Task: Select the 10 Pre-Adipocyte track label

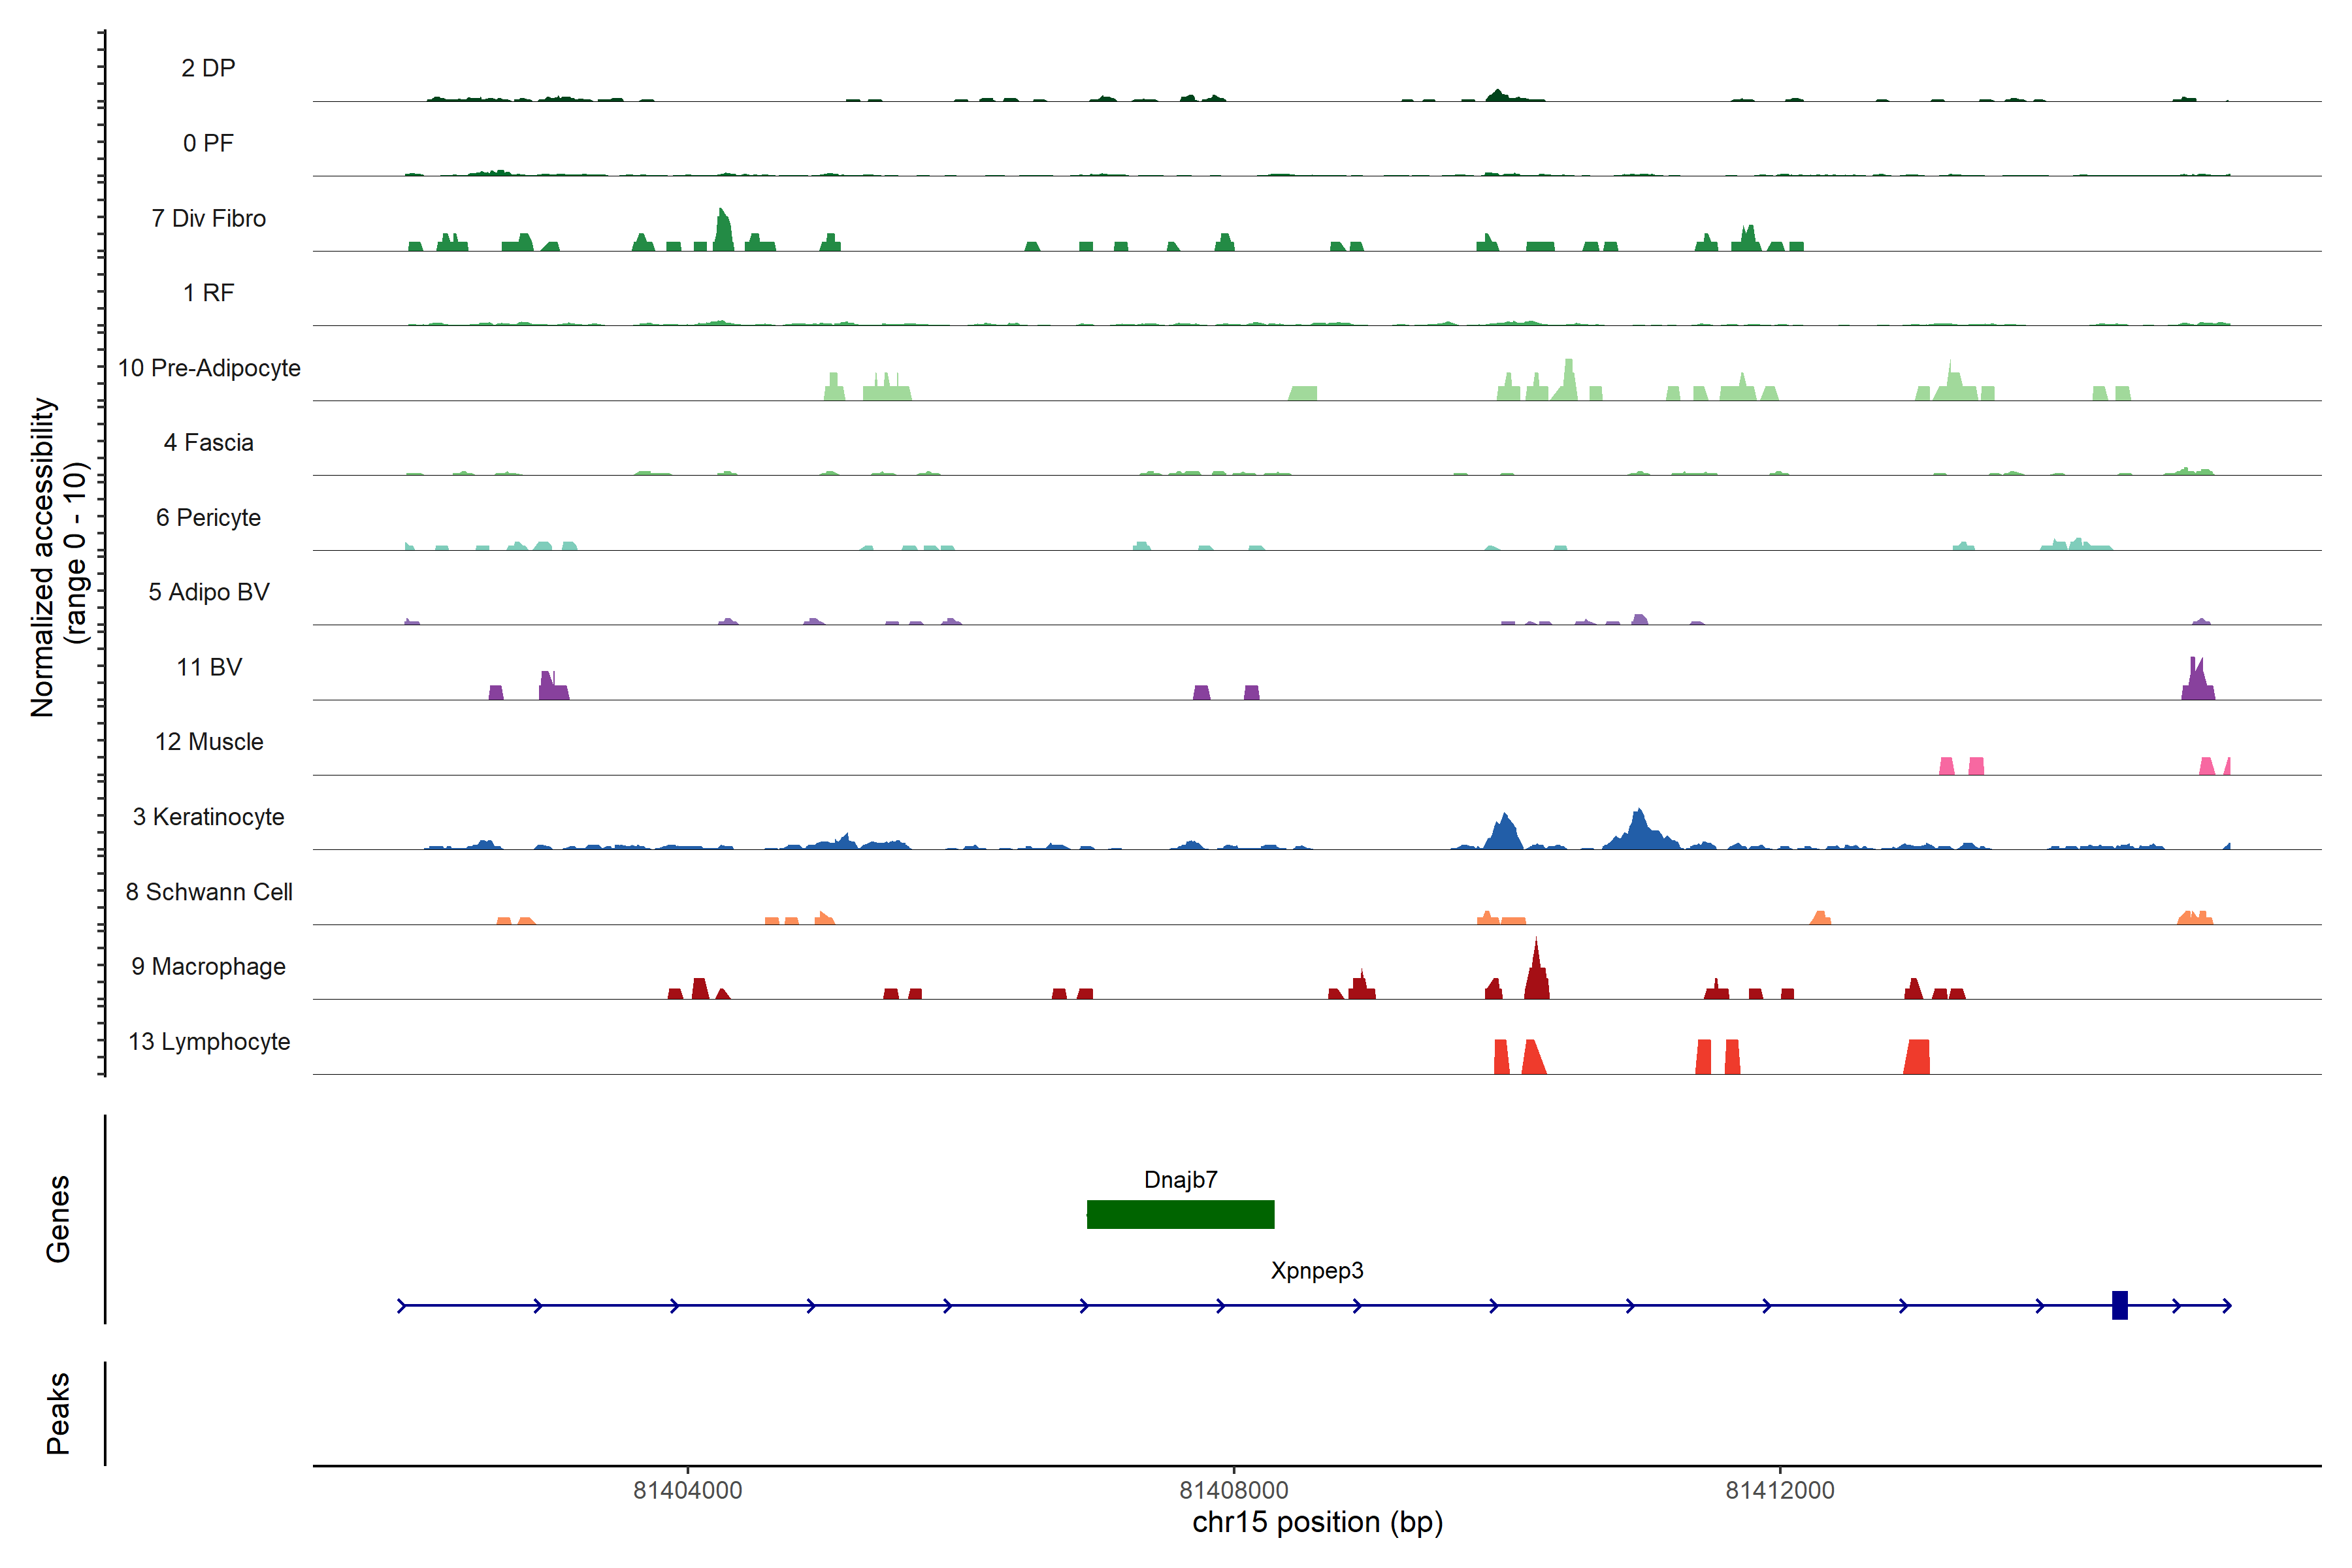Action: (x=209, y=368)
